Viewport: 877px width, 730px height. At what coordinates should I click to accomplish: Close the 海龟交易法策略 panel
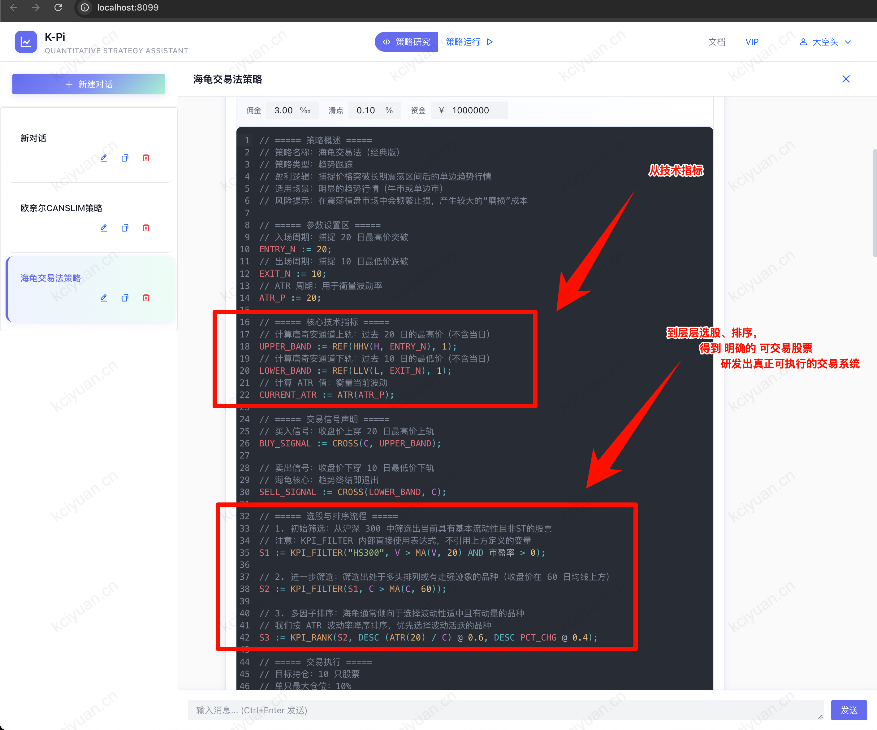tap(846, 79)
